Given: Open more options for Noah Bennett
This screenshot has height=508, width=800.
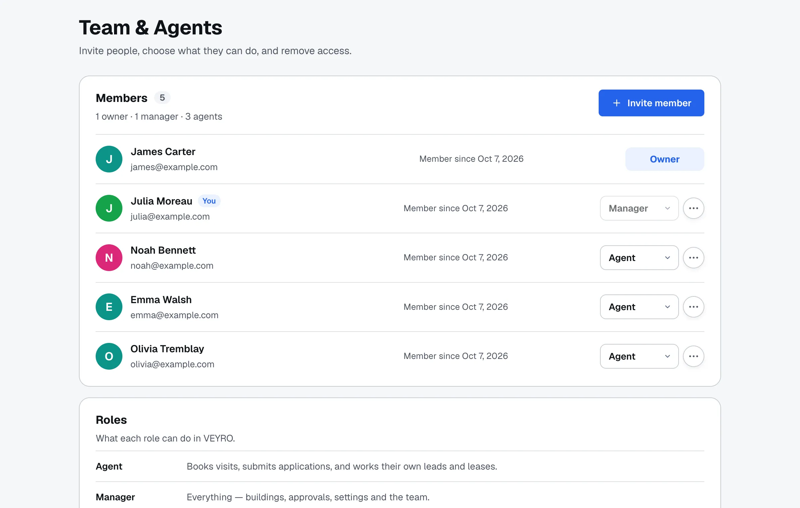Looking at the screenshot, I should click(693, 258).
